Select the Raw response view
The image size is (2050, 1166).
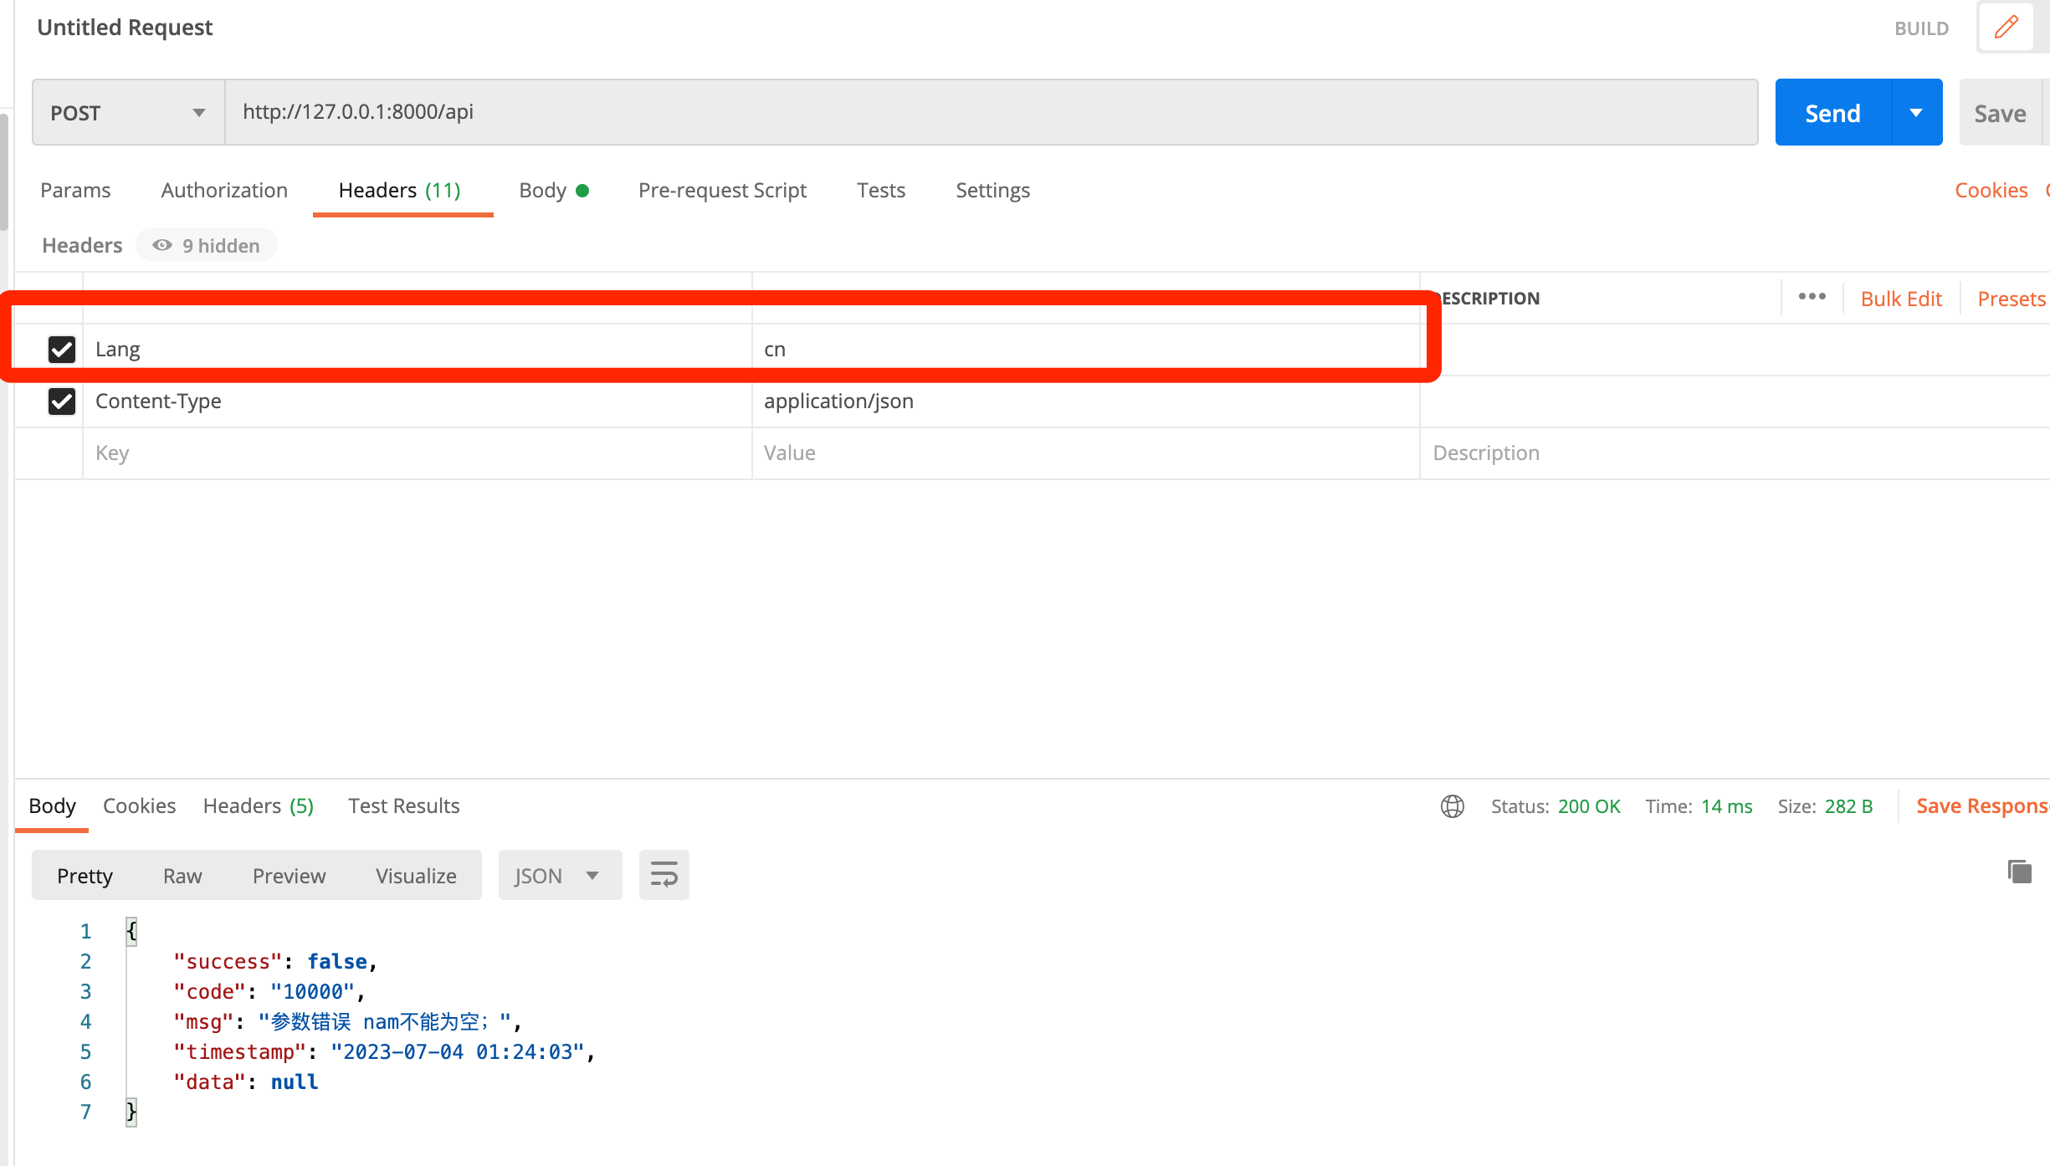[182, 876]
